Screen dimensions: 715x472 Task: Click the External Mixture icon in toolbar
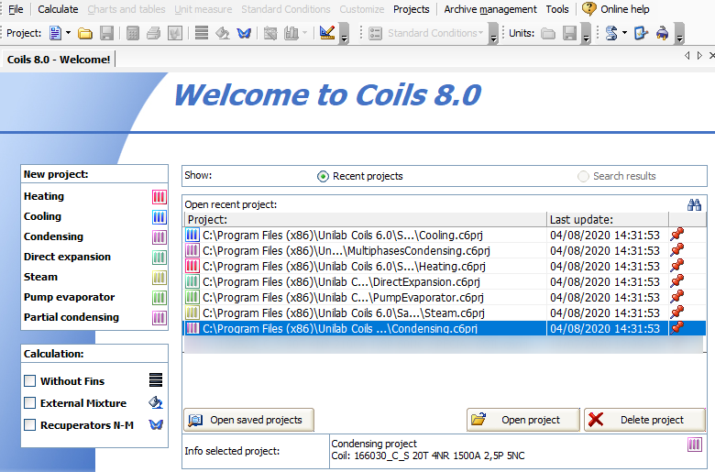223,33
